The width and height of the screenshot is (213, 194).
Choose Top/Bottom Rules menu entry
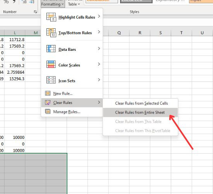(72, 33)
